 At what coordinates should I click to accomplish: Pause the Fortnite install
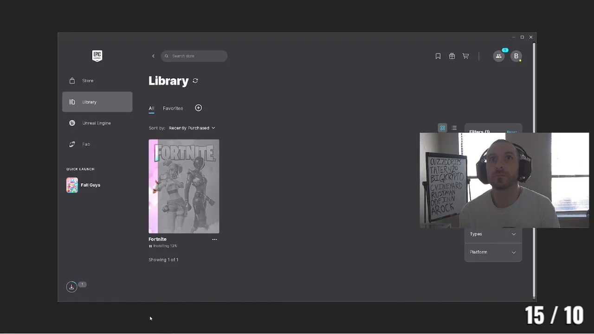tap(150, 246)
